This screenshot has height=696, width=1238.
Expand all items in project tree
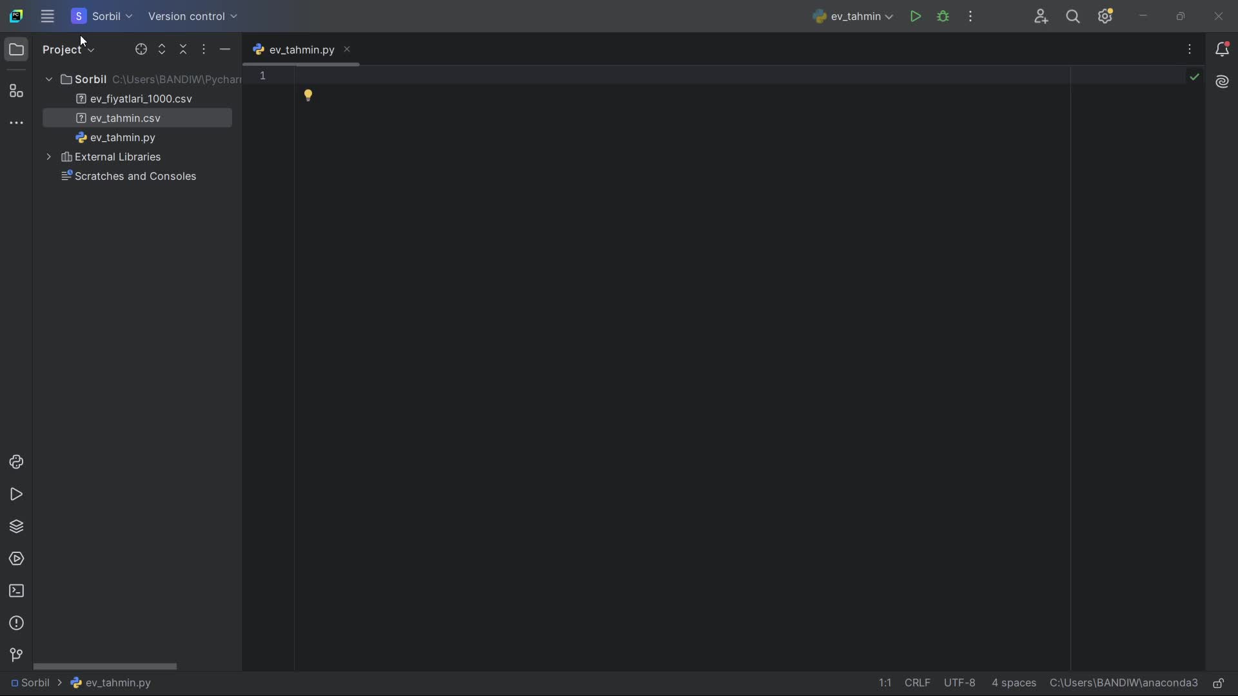click(162, 50)
